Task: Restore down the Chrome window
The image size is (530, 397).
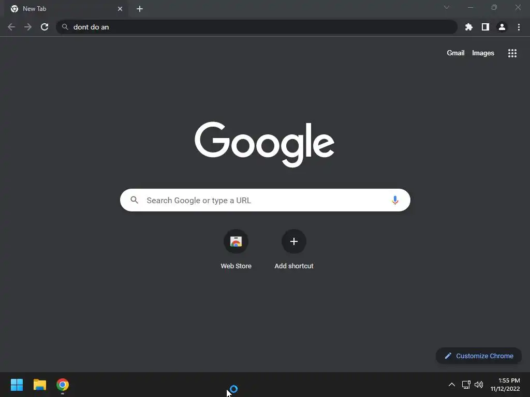Action: click(x=494, y=7)
